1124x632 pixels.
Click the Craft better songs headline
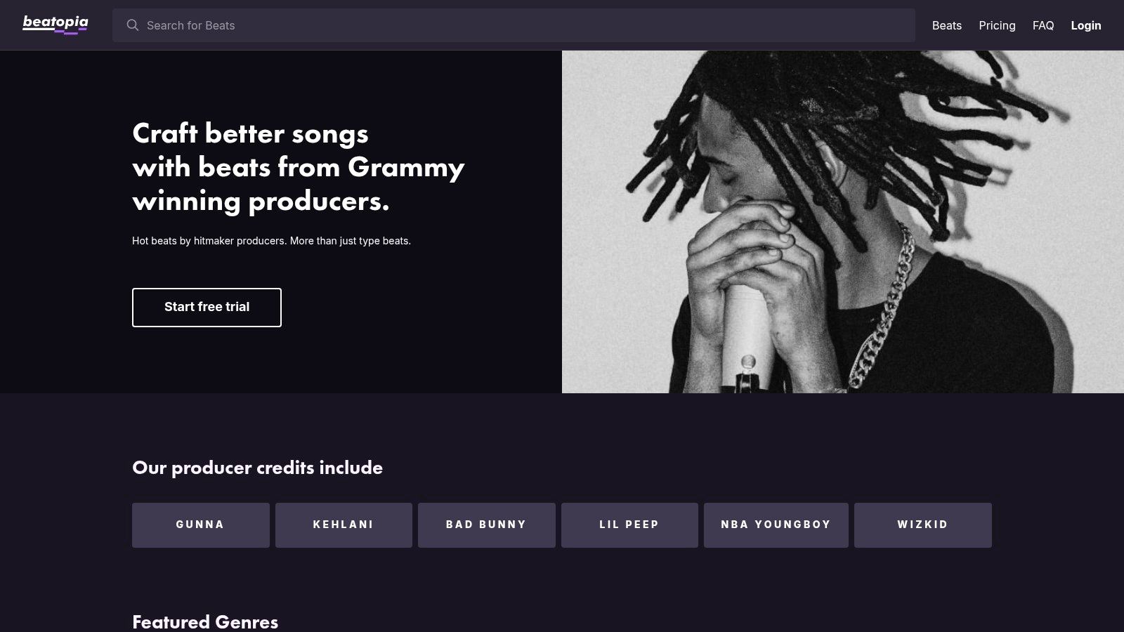(x=299, y=167)
